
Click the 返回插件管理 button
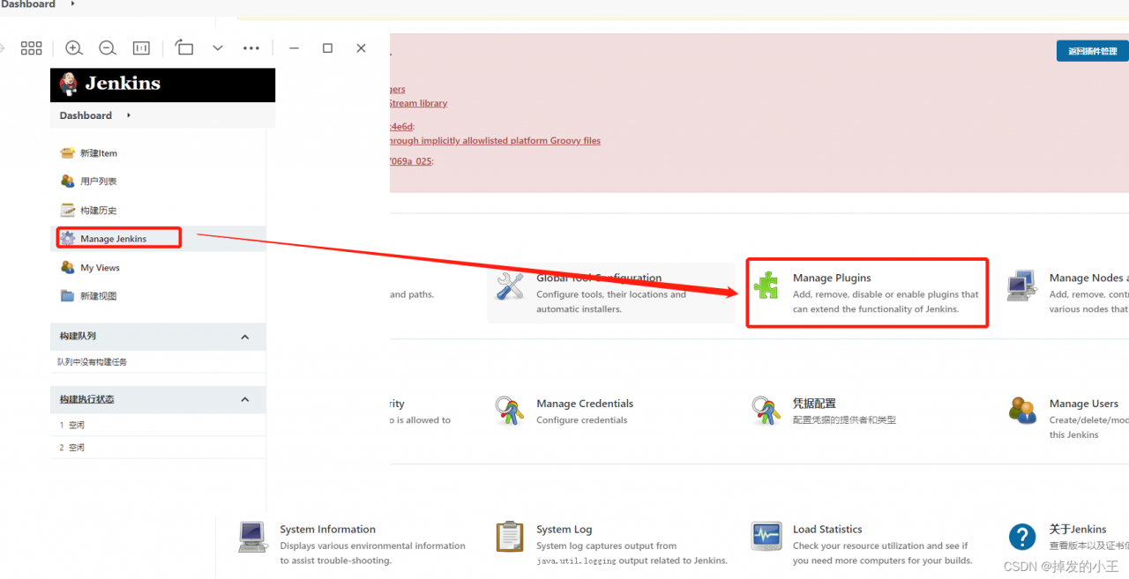click(1092, 51)
